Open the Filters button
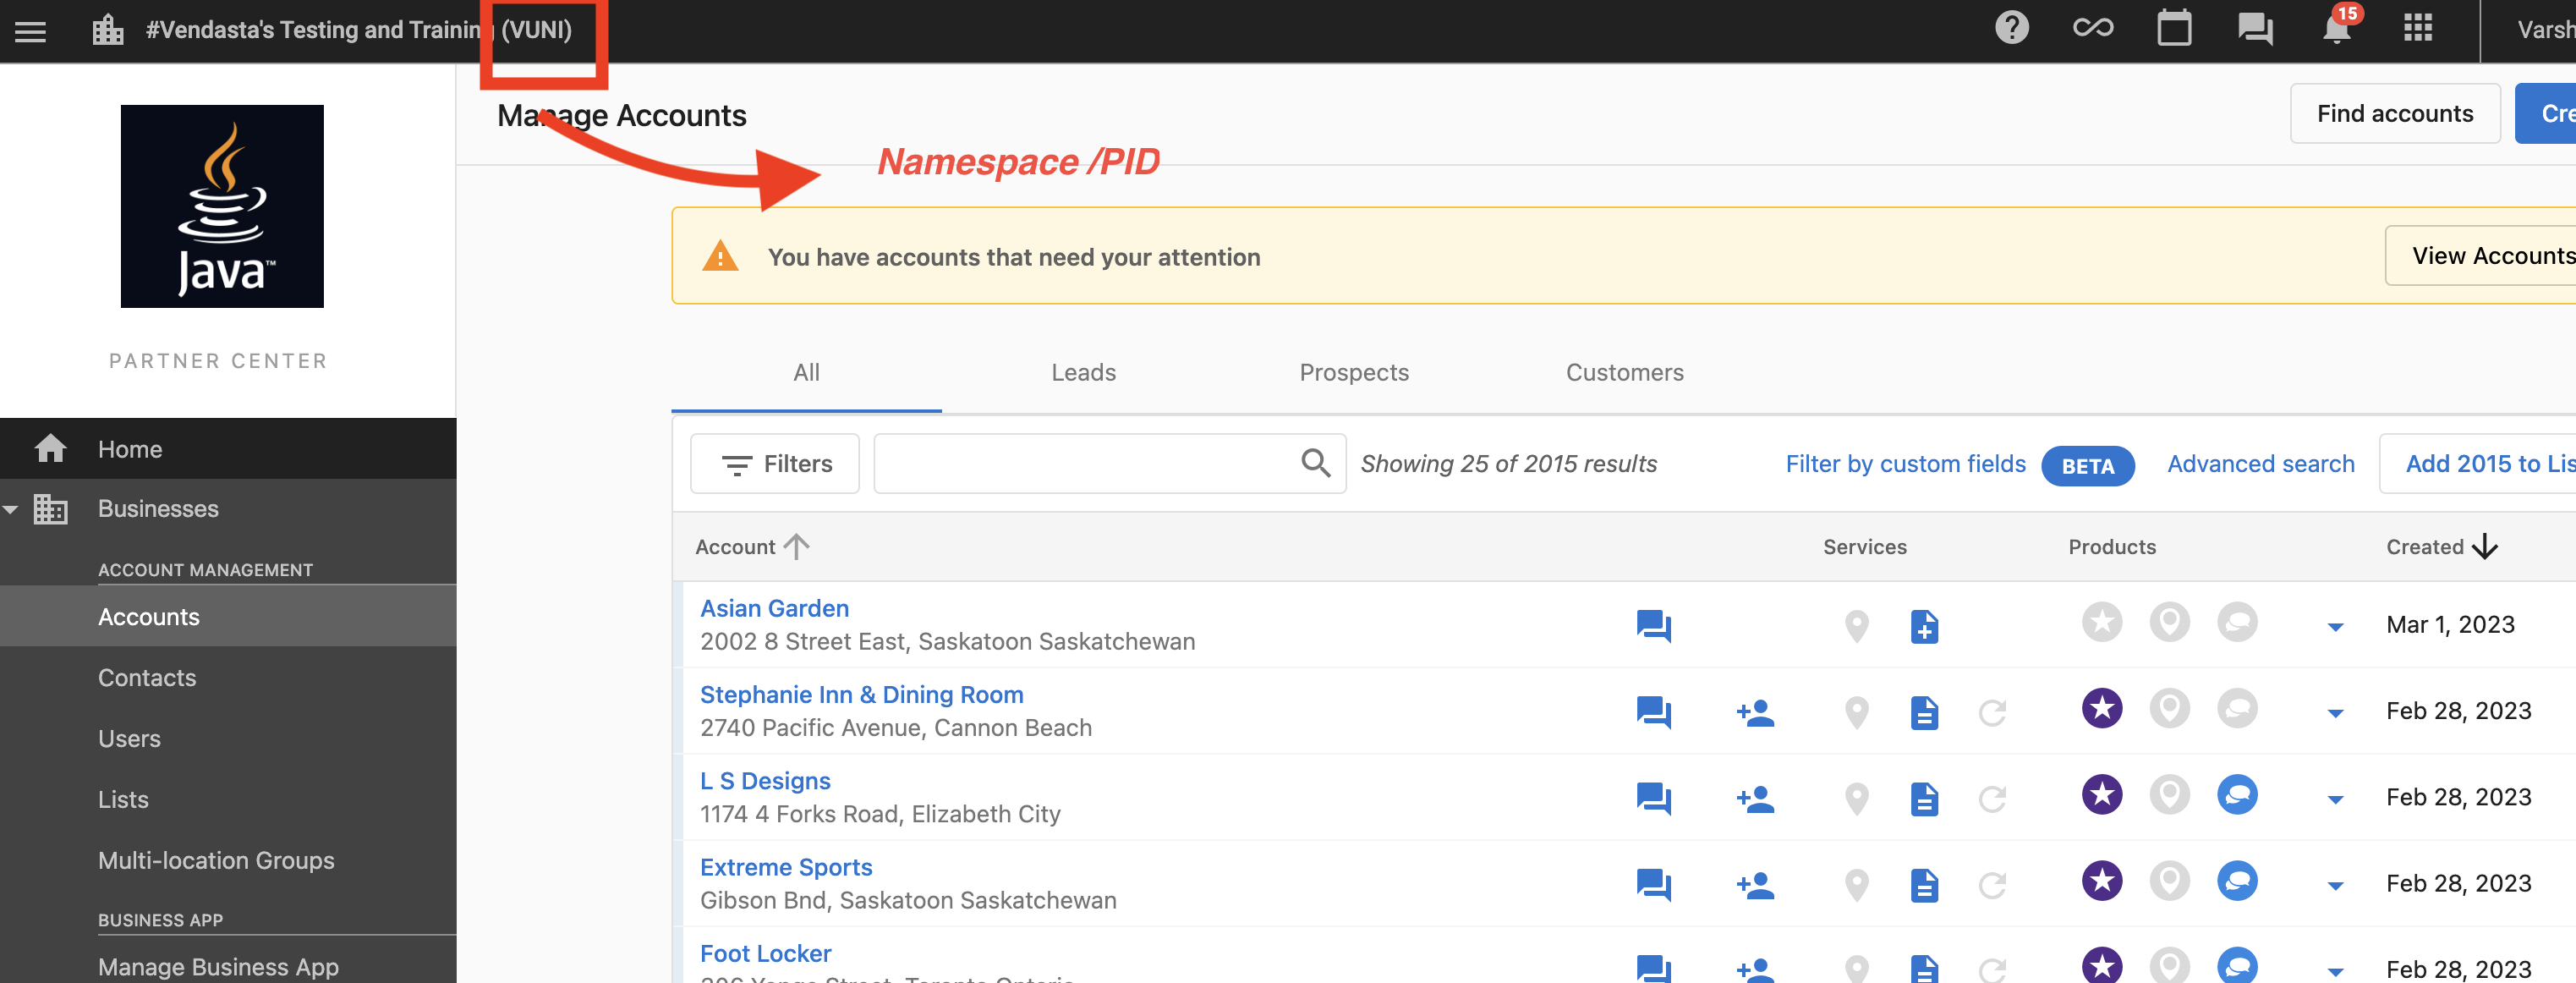Viewport: 2576px width, 983px height. click(775, 464)
